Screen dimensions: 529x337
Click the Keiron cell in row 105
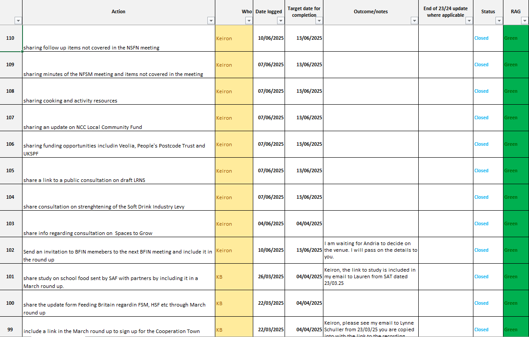[x=234, y=171]
